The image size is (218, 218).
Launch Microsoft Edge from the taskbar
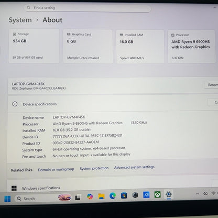coord(113,196)
